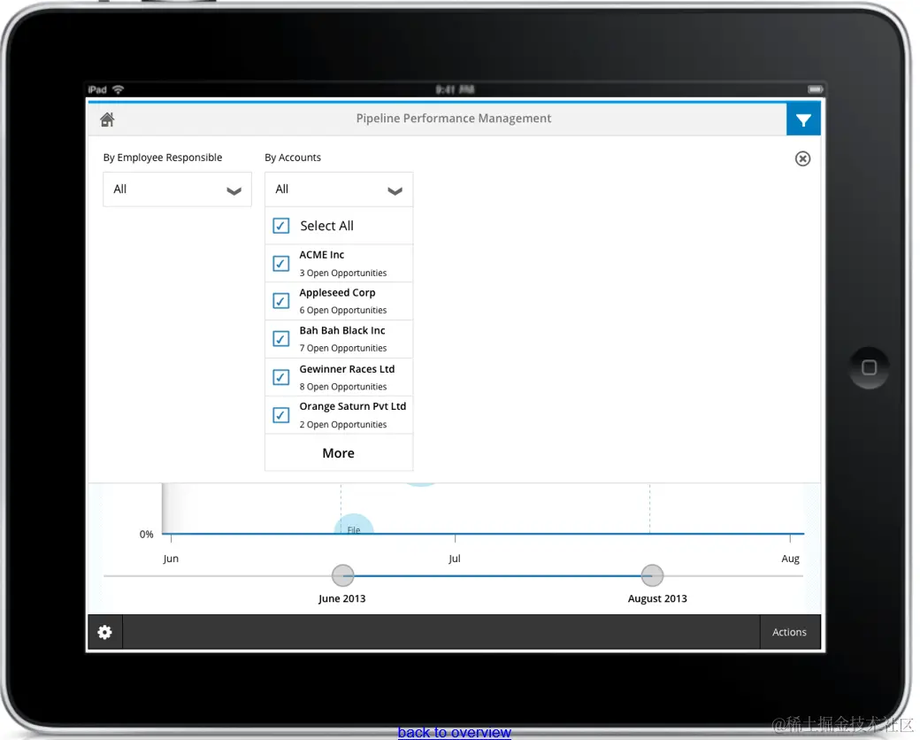Image resolution: width=920 pixels, height=740 pixels.
Task: Click the August 2013 slider handle
Action: [652, 575]
